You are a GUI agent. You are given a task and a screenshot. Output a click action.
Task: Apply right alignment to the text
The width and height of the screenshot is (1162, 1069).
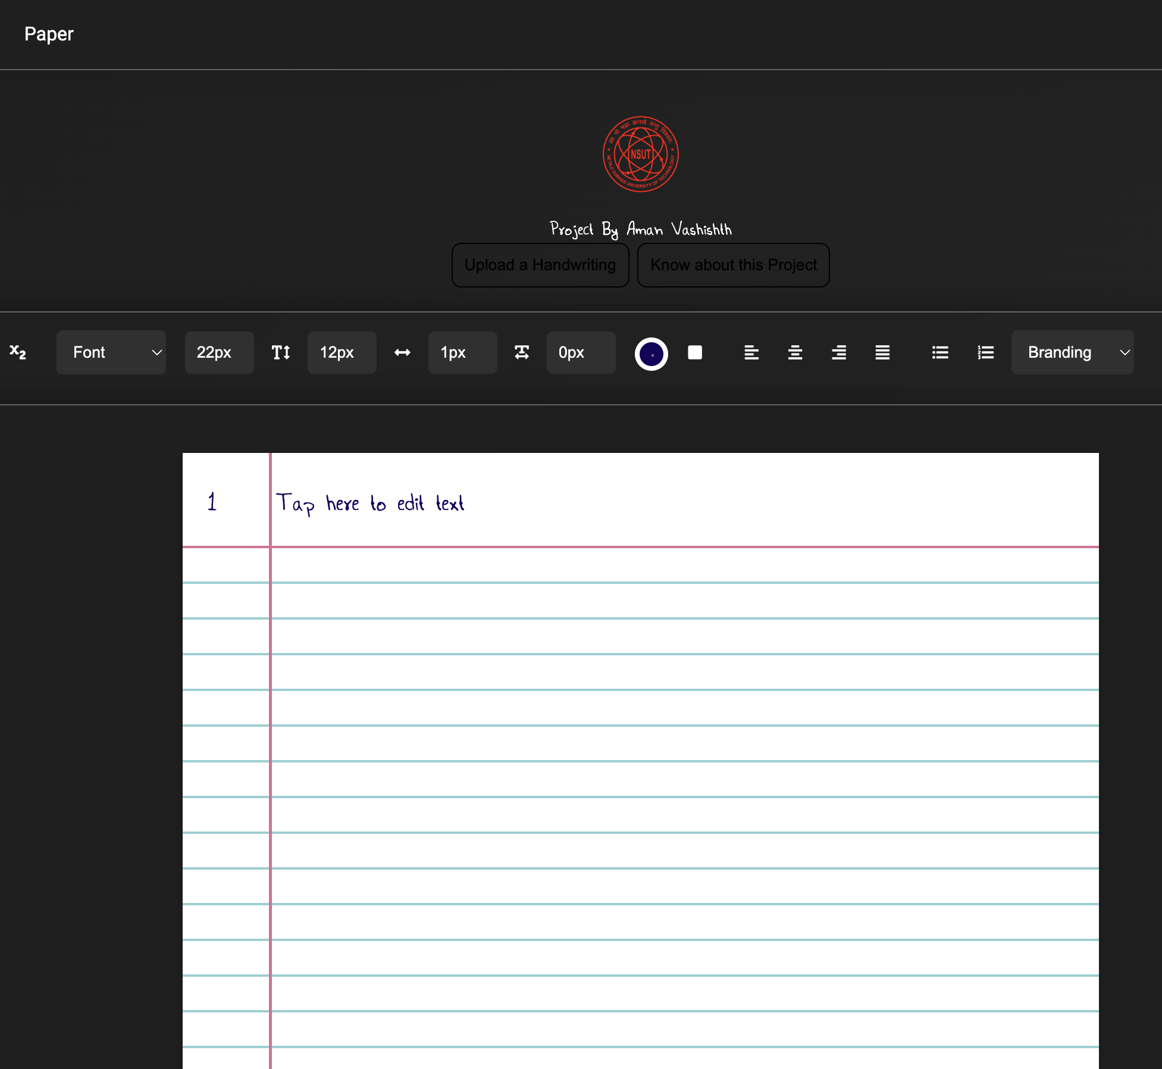point(839,352)
